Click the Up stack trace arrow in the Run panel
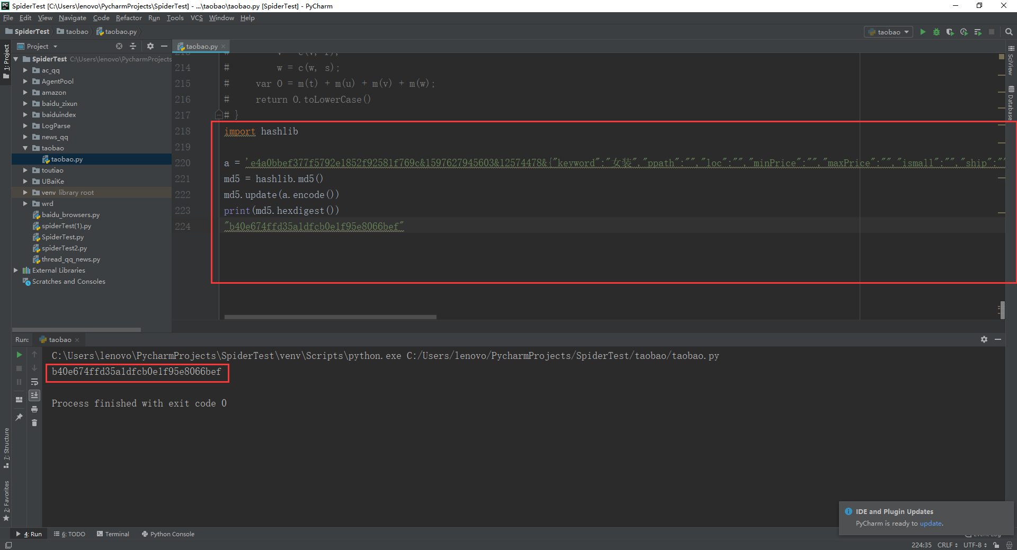Screen dimensions: 1017x550 pos(34,354)
